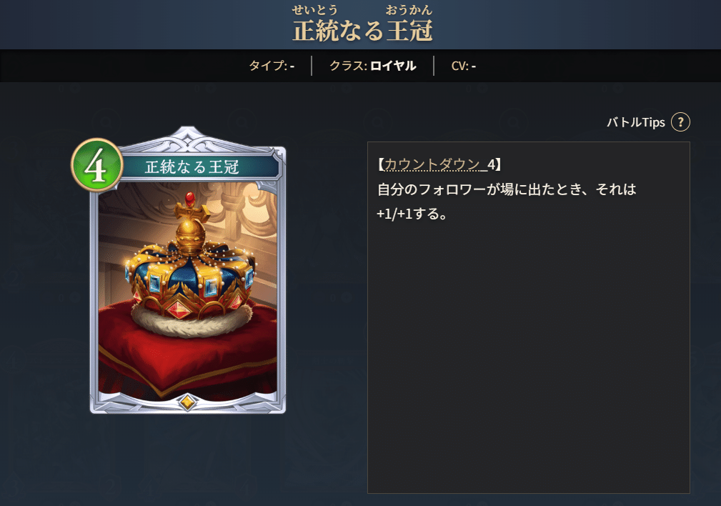
Task: Select the タイプ: - field
Action: click(272, 66)
